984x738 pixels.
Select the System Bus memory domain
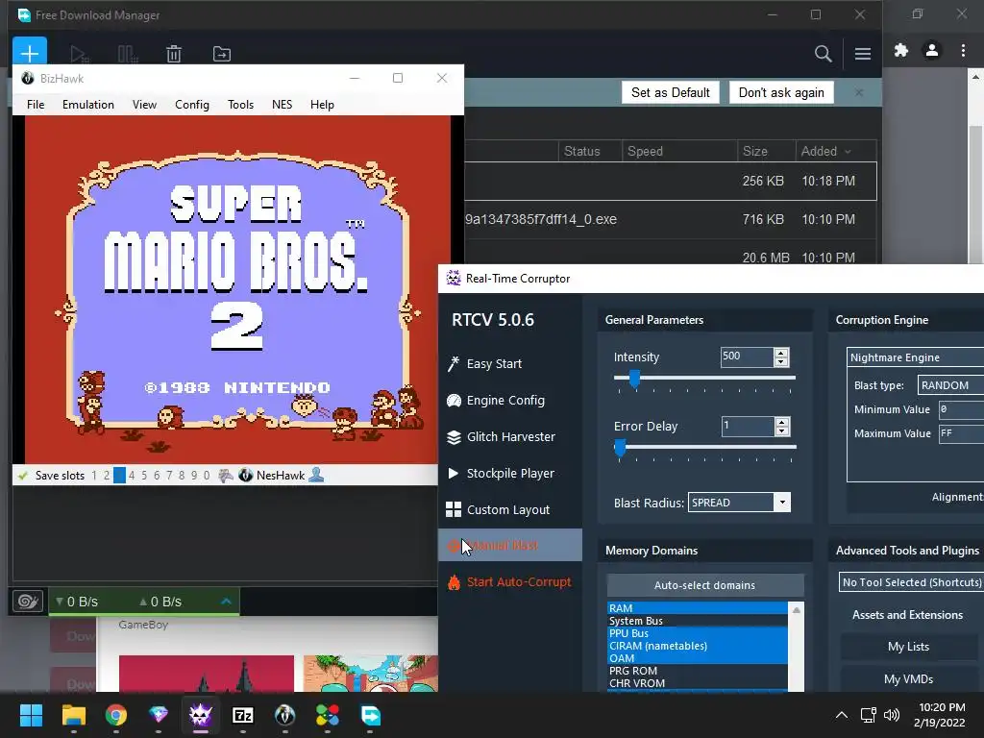[698, 621]
